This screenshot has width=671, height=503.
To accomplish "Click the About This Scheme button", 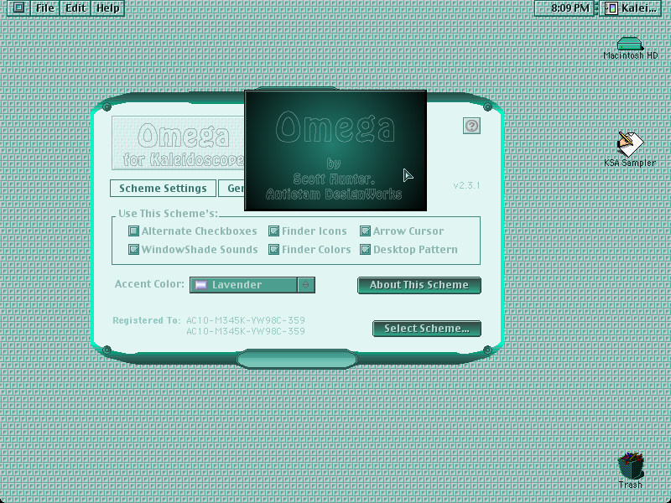I will [x=419, y=285].
